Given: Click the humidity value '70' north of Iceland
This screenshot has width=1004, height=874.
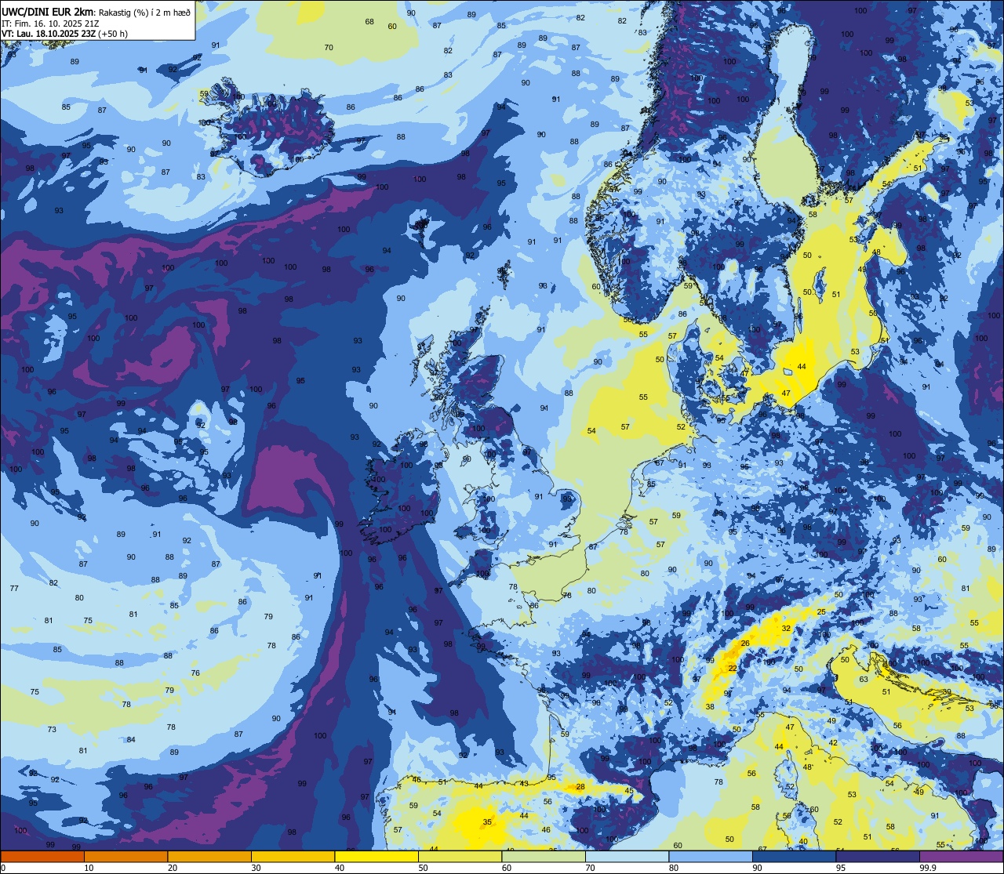Looking at the screenshot, I should [x=329, y=47].
